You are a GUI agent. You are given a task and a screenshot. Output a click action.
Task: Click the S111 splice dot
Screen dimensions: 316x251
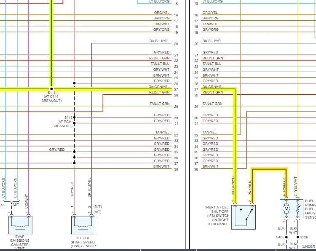51,89
